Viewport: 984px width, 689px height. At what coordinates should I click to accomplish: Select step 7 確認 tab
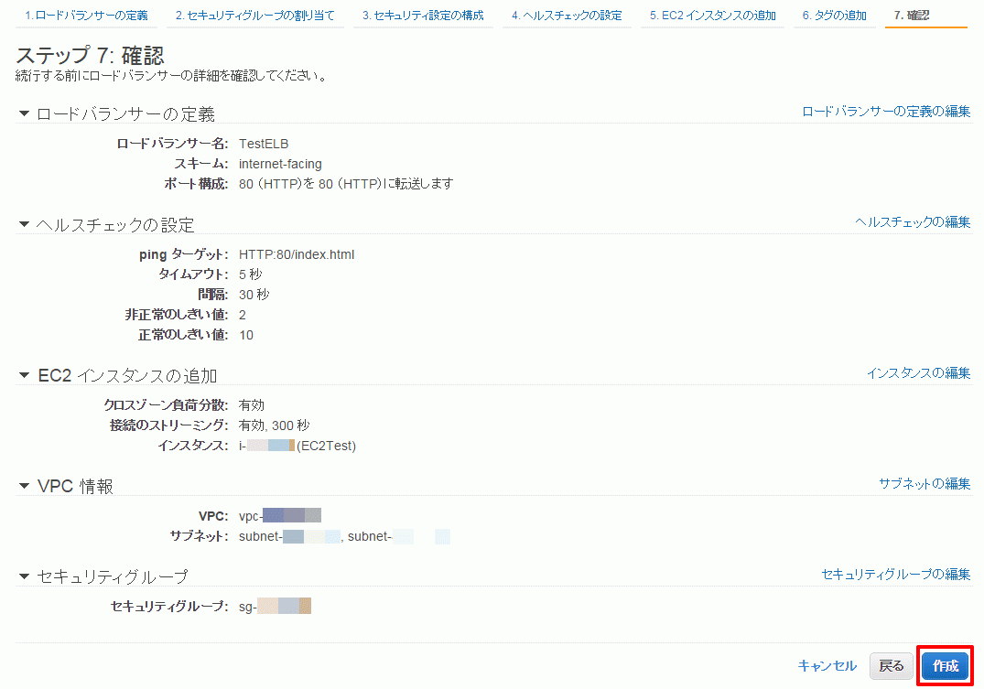click(x=912, y=15)
